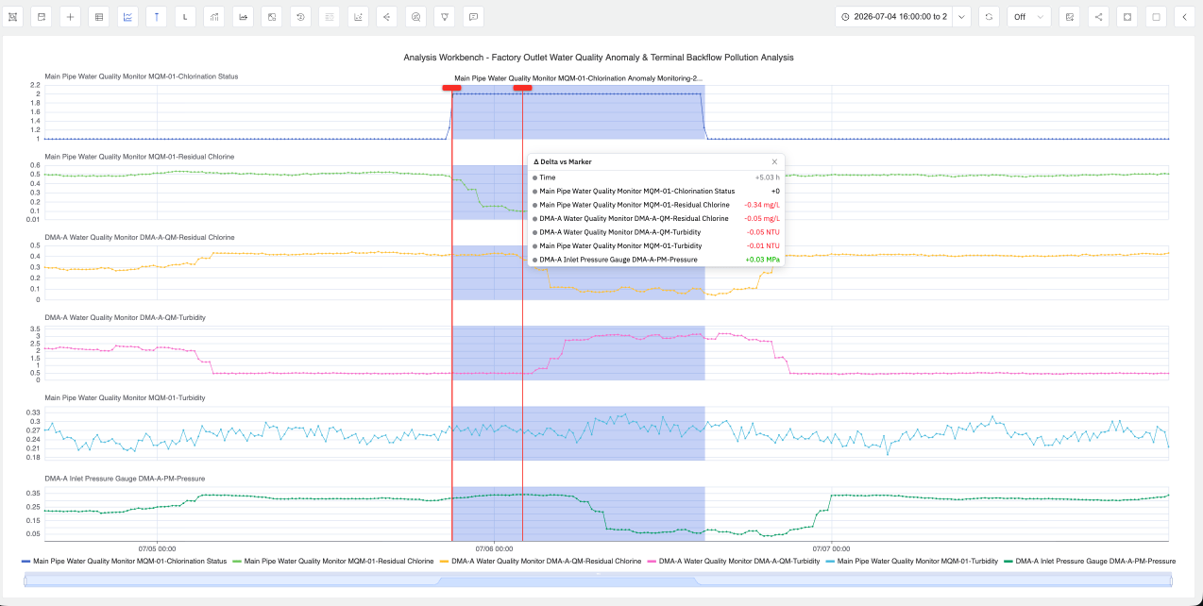Click the branching nodes icon
Viewport: 1203px width, 606px height.
point(387,17)
